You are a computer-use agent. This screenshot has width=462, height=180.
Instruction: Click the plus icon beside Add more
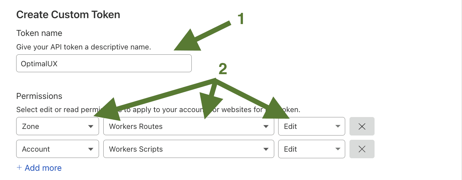point(19,168)
